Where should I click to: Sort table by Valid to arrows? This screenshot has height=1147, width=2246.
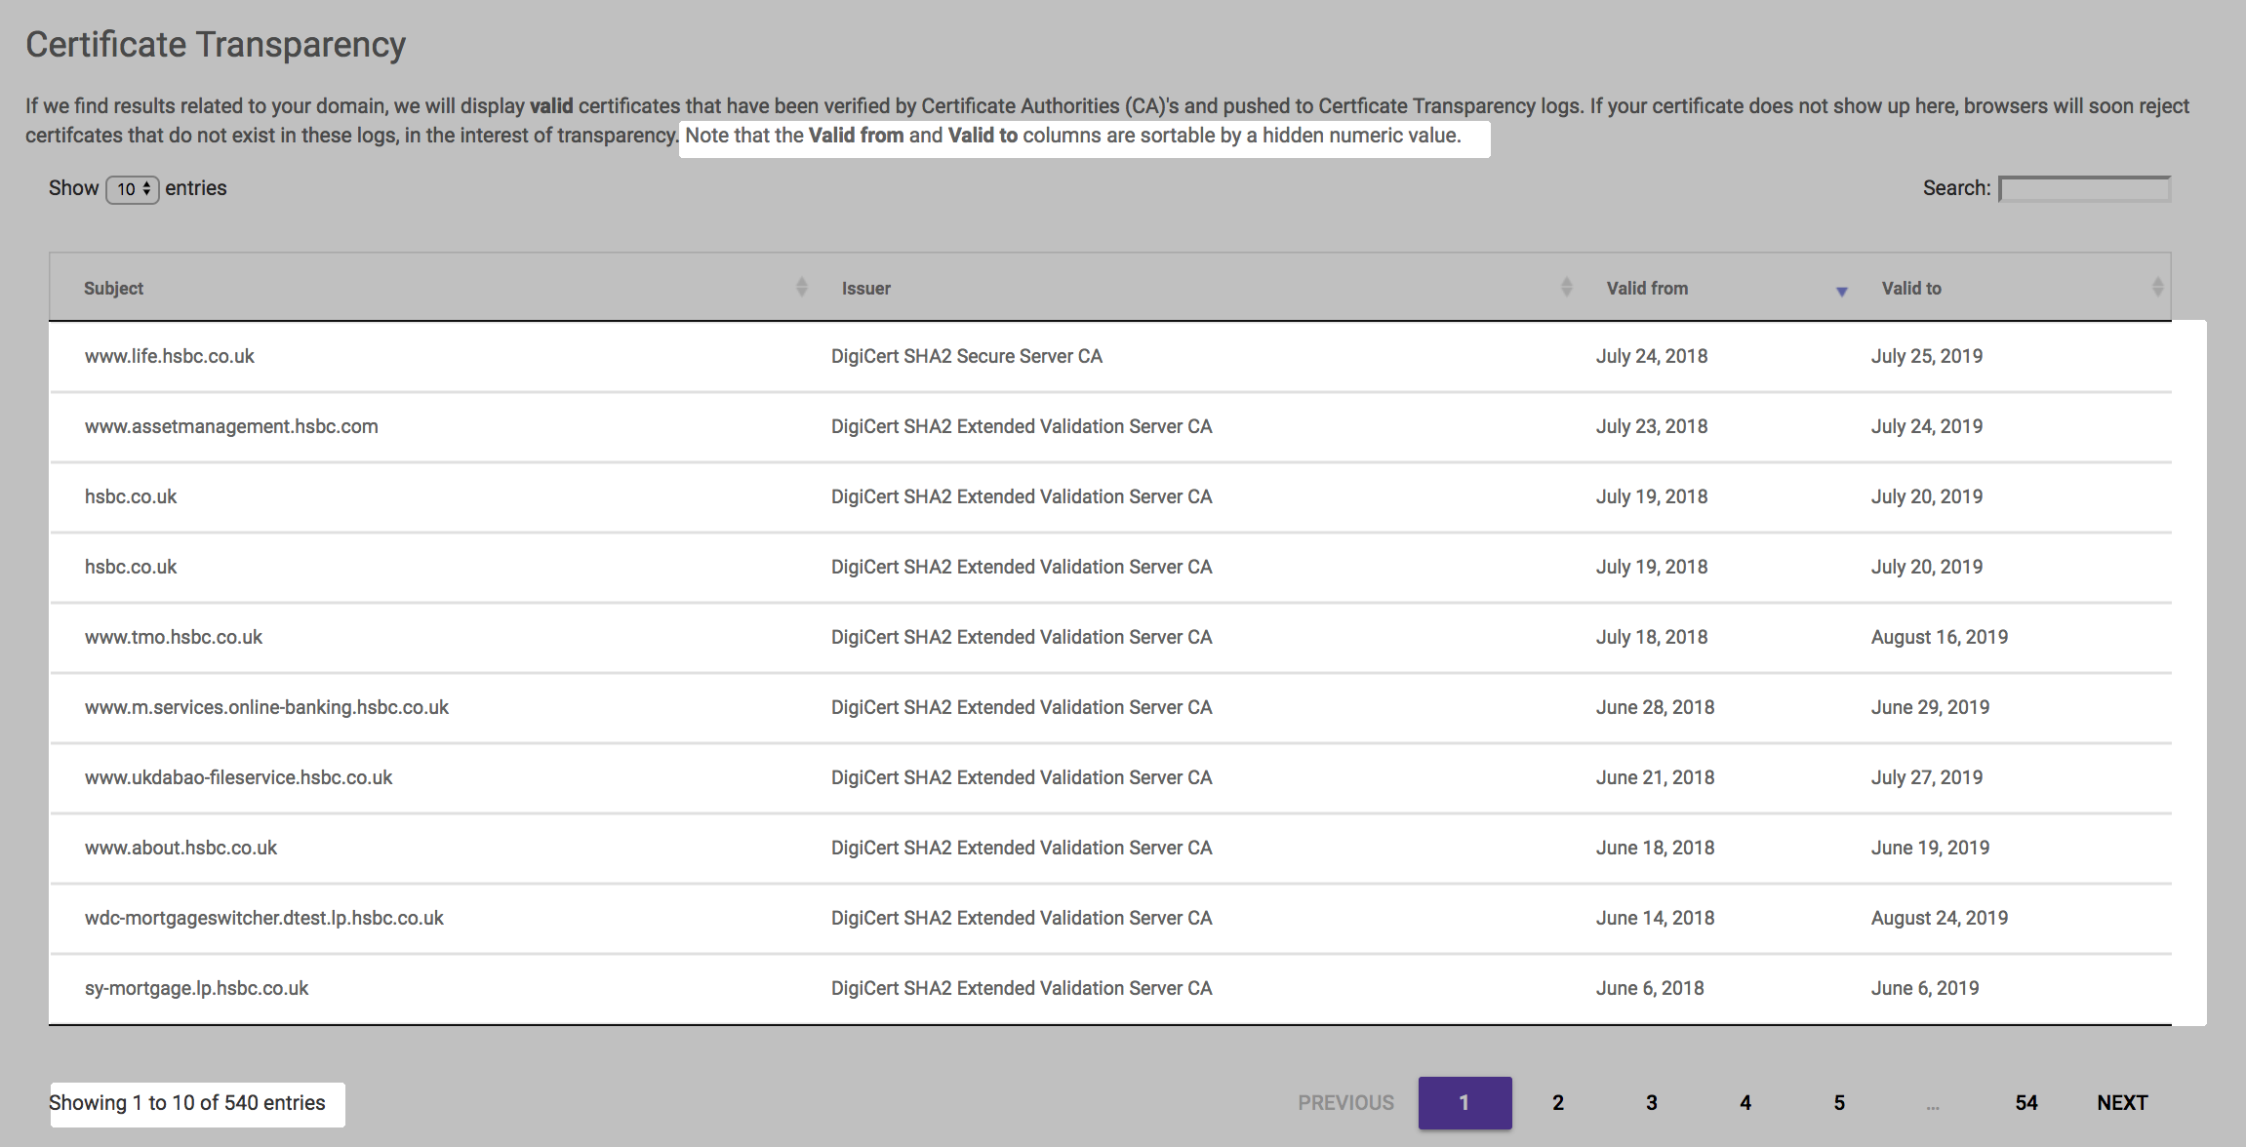pyautogui.click(x=2157, y=287)
